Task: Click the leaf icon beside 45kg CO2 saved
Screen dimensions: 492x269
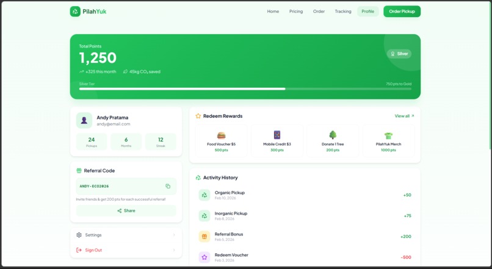Action: [125, 72]
